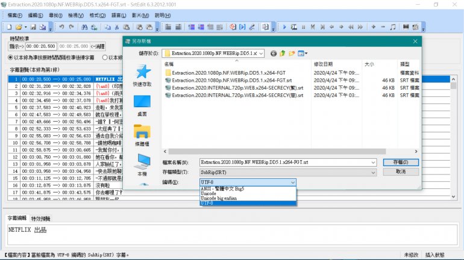This screenshot has height=260, width=464.
Task: Collapse the UTF-8 encoding dropdown
Action: click(x=293, y=182)
